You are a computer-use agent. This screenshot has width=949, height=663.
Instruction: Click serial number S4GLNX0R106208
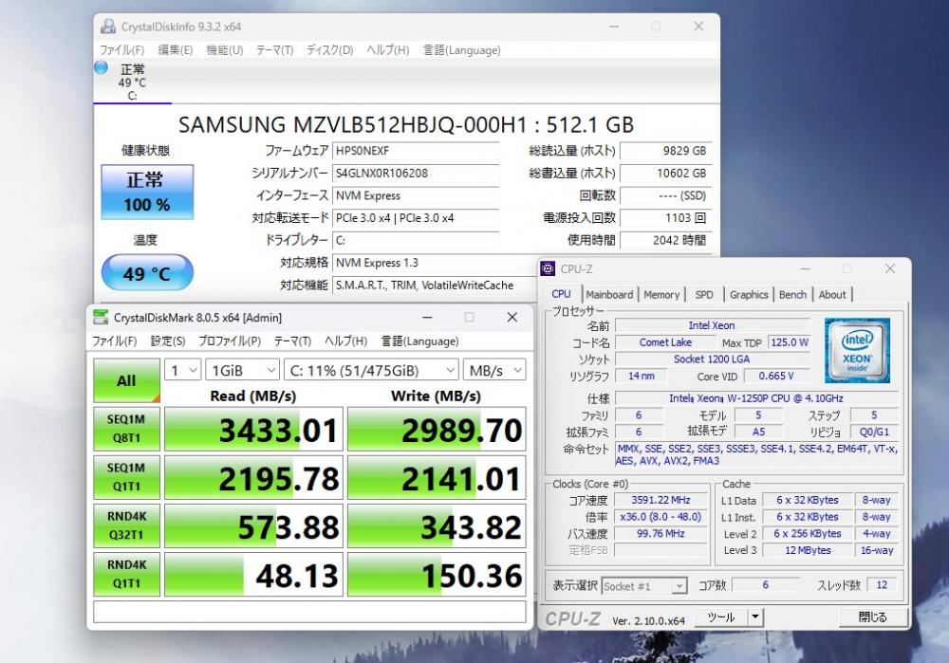tap(416, 173)
